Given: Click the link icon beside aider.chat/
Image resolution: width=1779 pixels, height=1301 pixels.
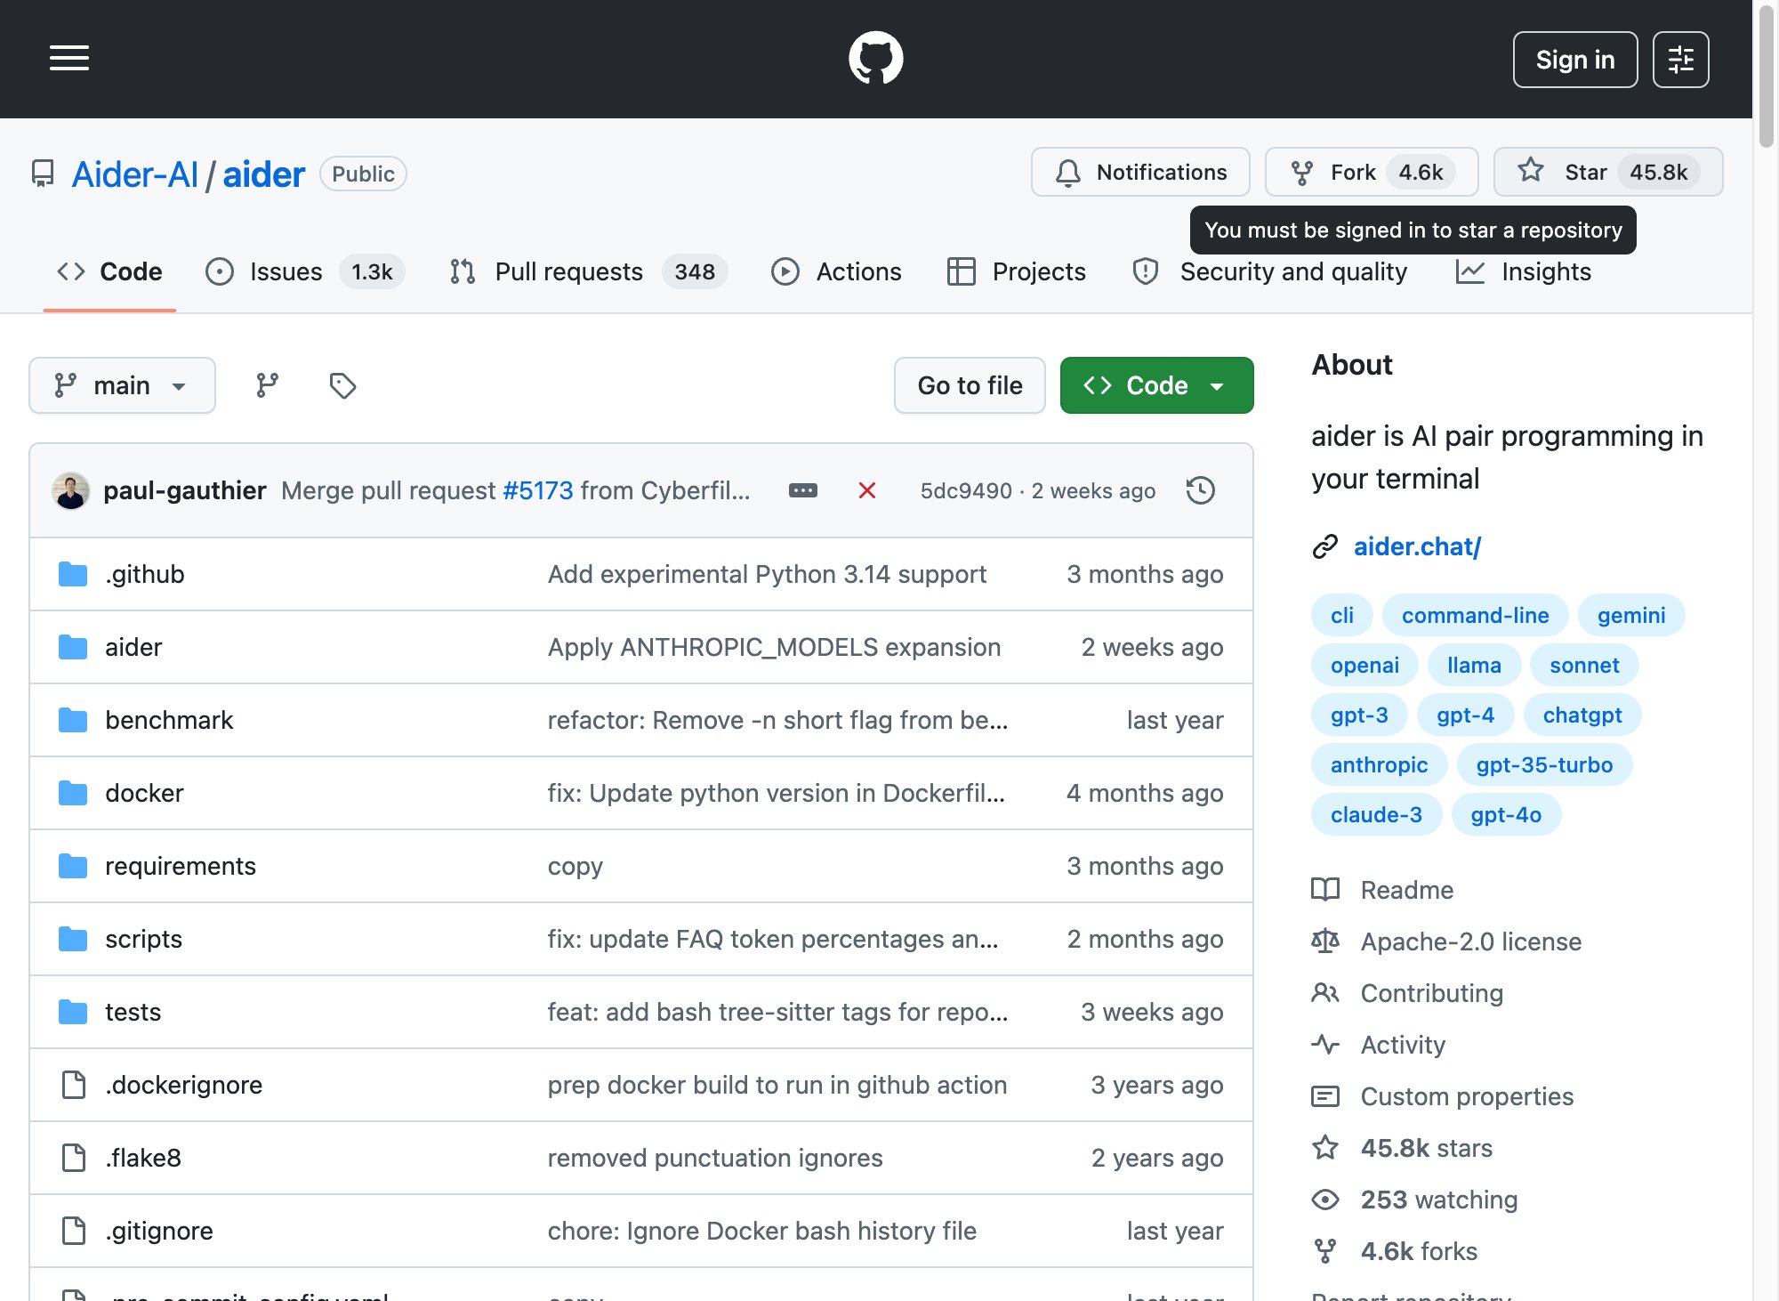Looking at the screenshot, I should [1325, 546].
